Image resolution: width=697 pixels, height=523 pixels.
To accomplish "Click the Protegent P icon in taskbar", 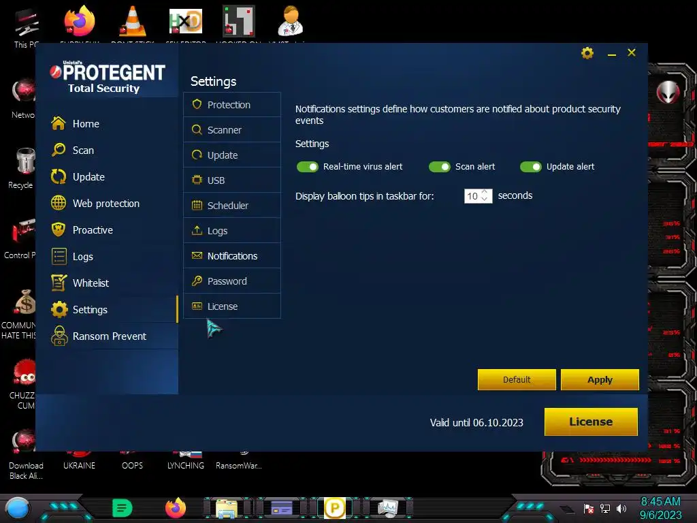I will [334, 508].
